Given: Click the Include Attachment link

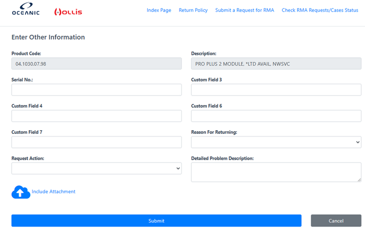Looking at the screenshot, I should (x=53, y=192).
